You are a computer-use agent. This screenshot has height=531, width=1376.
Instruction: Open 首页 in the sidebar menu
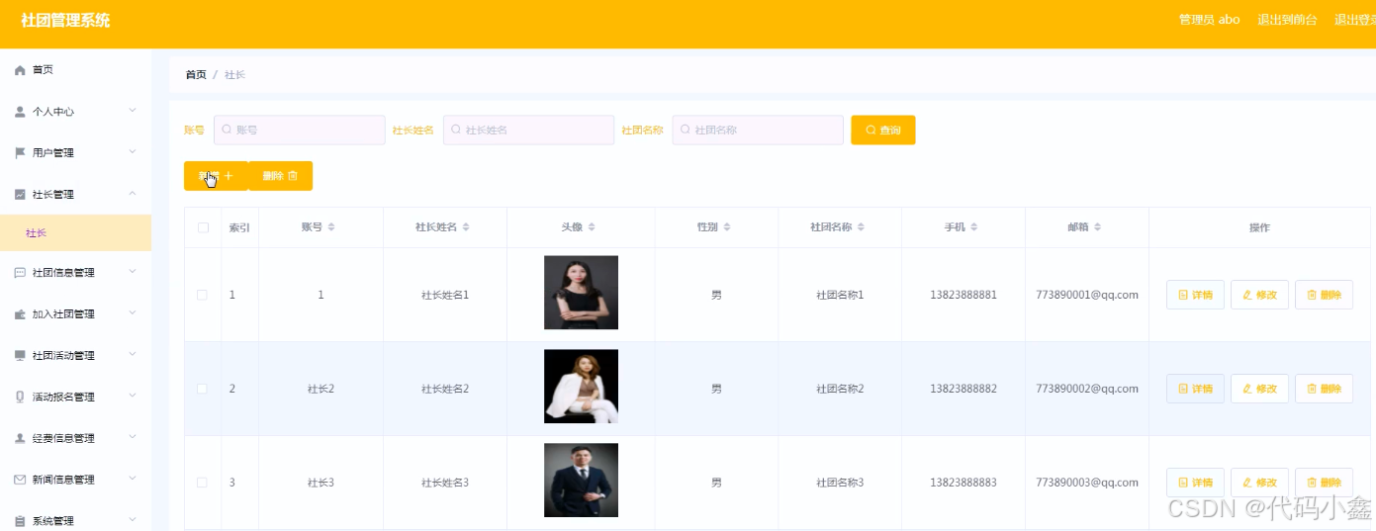coord(75,70)
